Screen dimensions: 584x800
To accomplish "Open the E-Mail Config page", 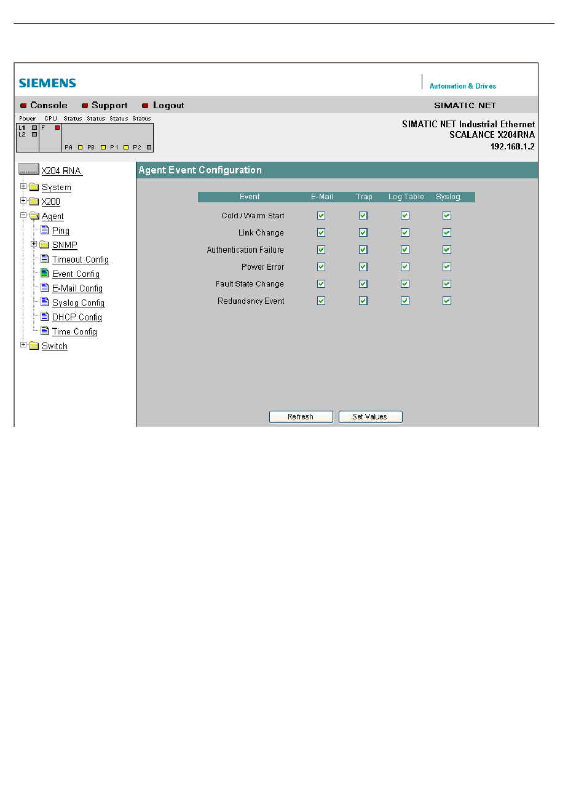I will point(77,288).
